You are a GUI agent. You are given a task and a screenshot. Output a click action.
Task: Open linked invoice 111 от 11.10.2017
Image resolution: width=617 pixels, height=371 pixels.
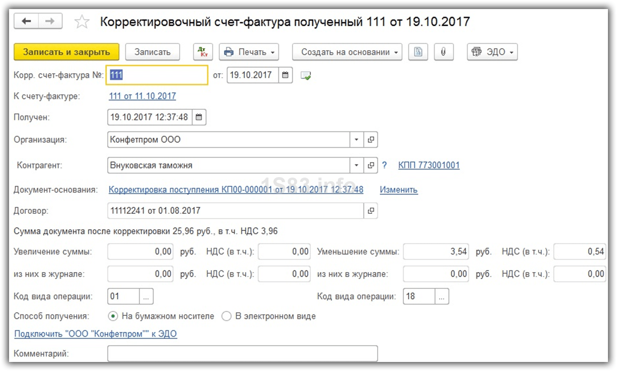click(142, 96)
